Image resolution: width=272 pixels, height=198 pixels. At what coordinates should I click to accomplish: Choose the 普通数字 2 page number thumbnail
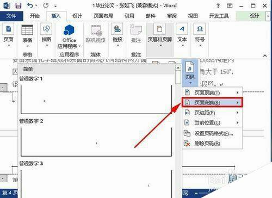[96, 141]
